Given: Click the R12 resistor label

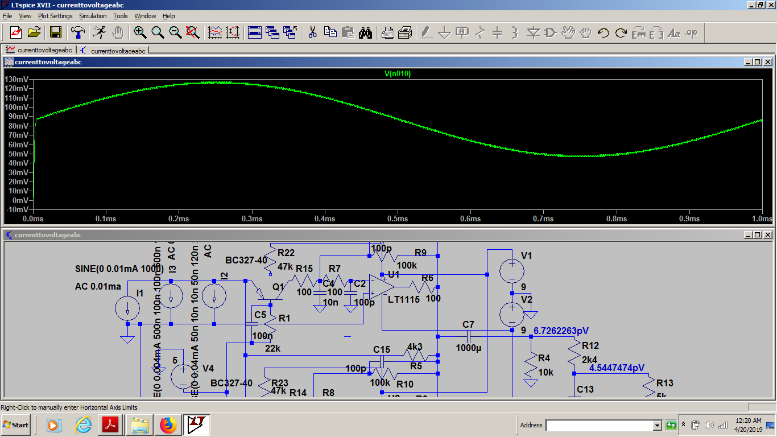Looking at the screenshot, I should (x=590, y=345).
